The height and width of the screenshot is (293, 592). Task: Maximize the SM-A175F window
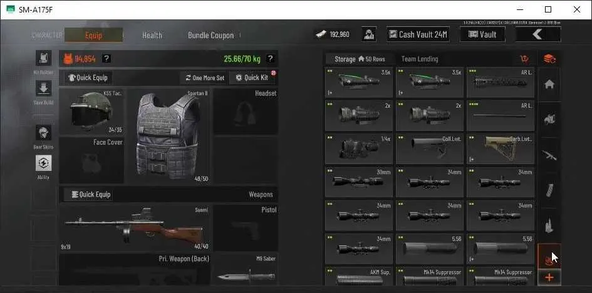(548, 9)
